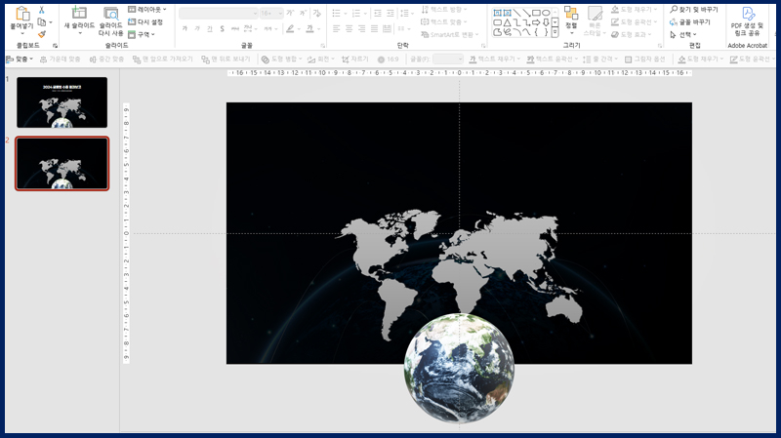Expand the shapes gallery More arrow
This screenshot has height=438, width=781.
point(555,32)
